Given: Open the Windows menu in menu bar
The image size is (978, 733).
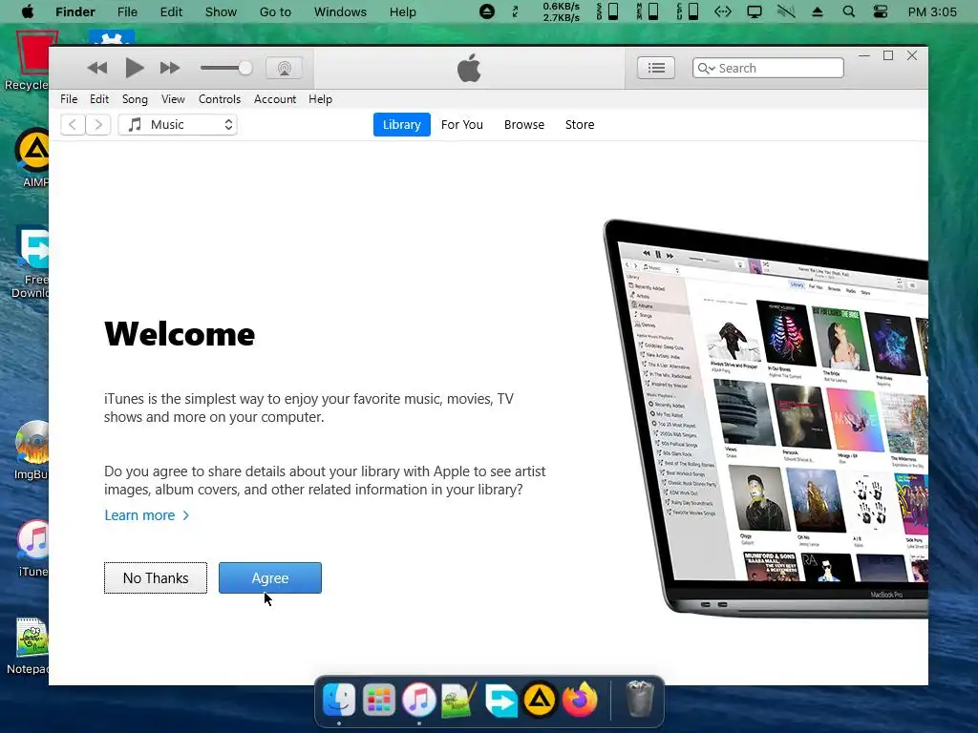Looking at the screenshot, I should click(x=340, y=11).
